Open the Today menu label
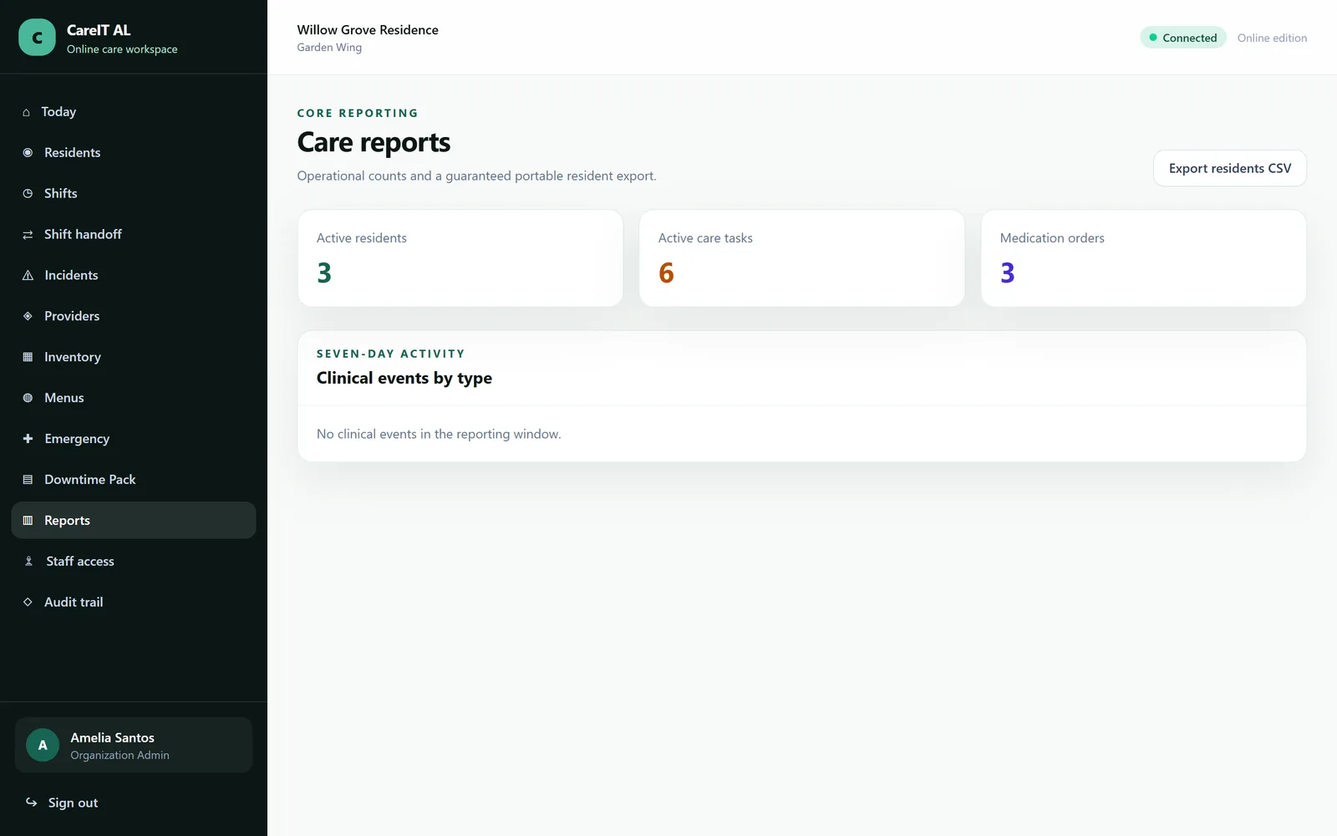 click(58, 112)
